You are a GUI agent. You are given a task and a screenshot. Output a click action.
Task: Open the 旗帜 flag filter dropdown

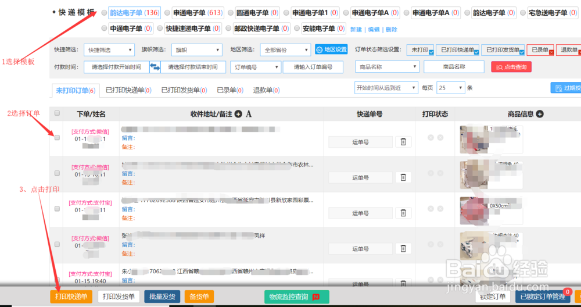[197, 50]
